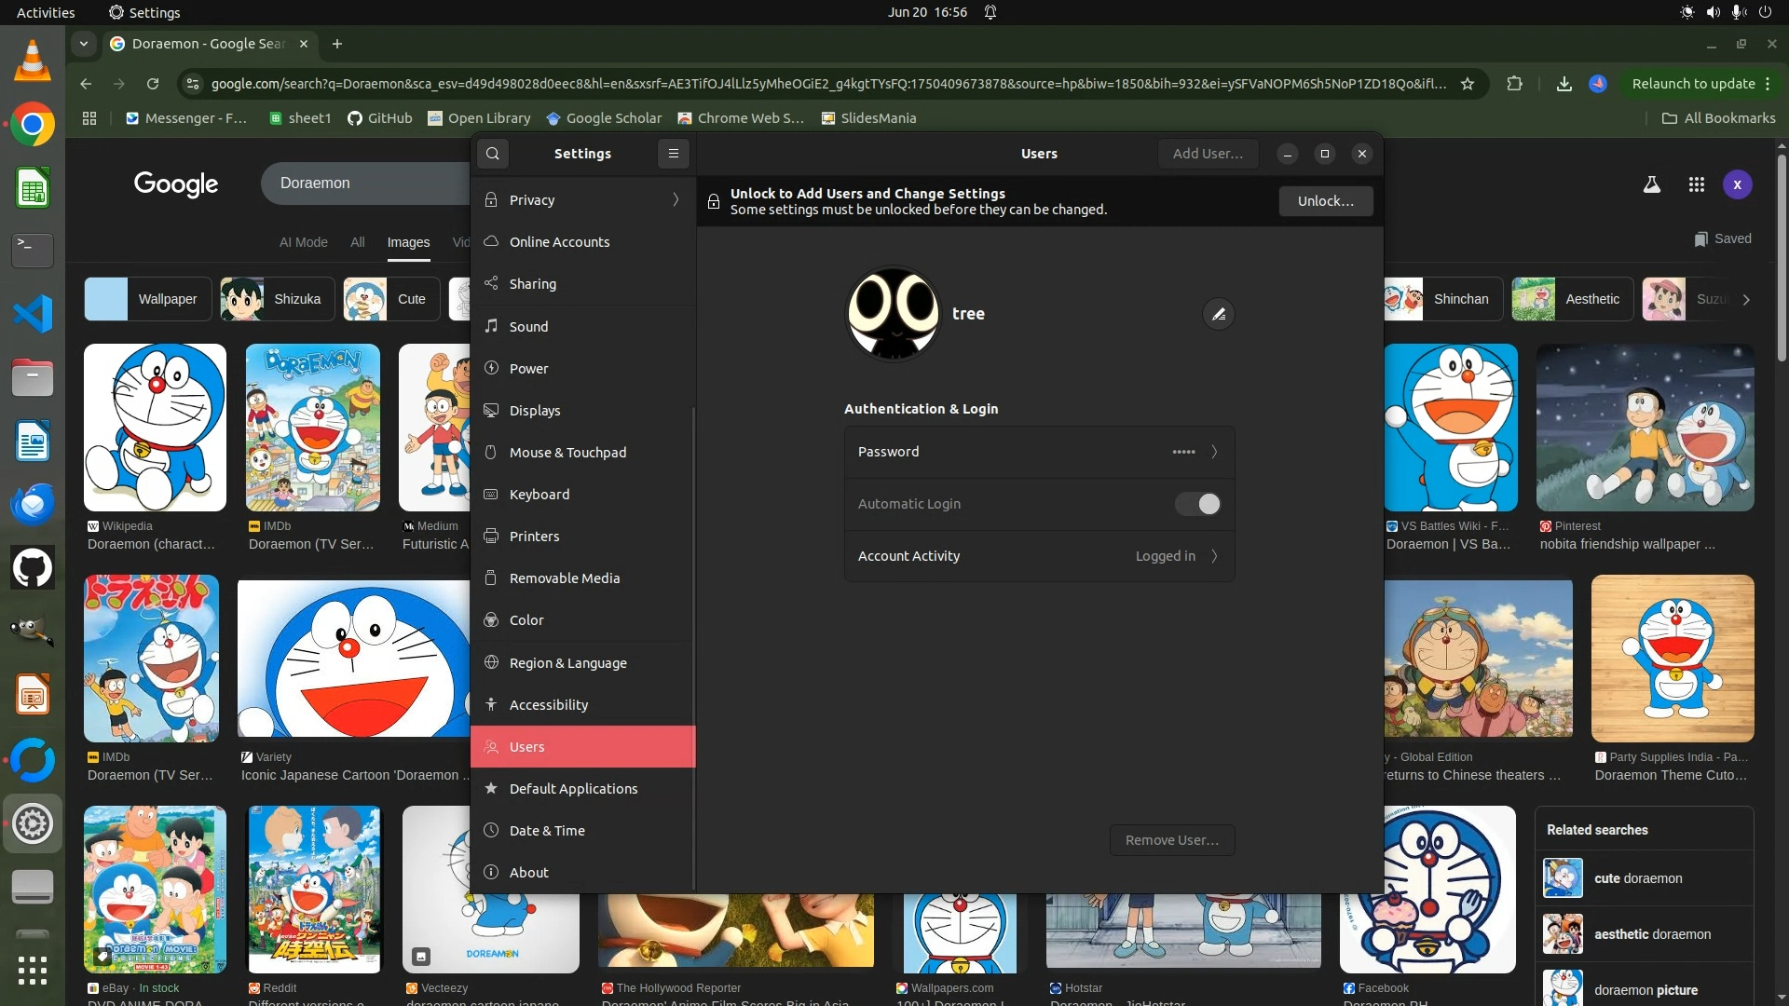Open Google apps grid icon
Viewport: 1789px width, 1006px height.
(x=1696, y=184)
